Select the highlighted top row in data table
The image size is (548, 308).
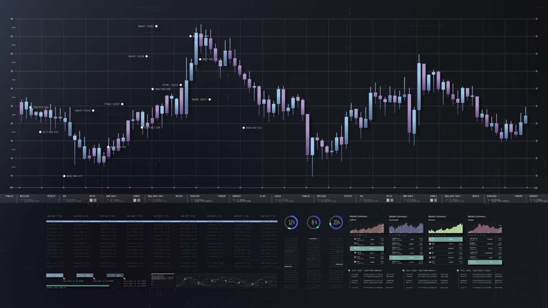click(x=162, y=221)
